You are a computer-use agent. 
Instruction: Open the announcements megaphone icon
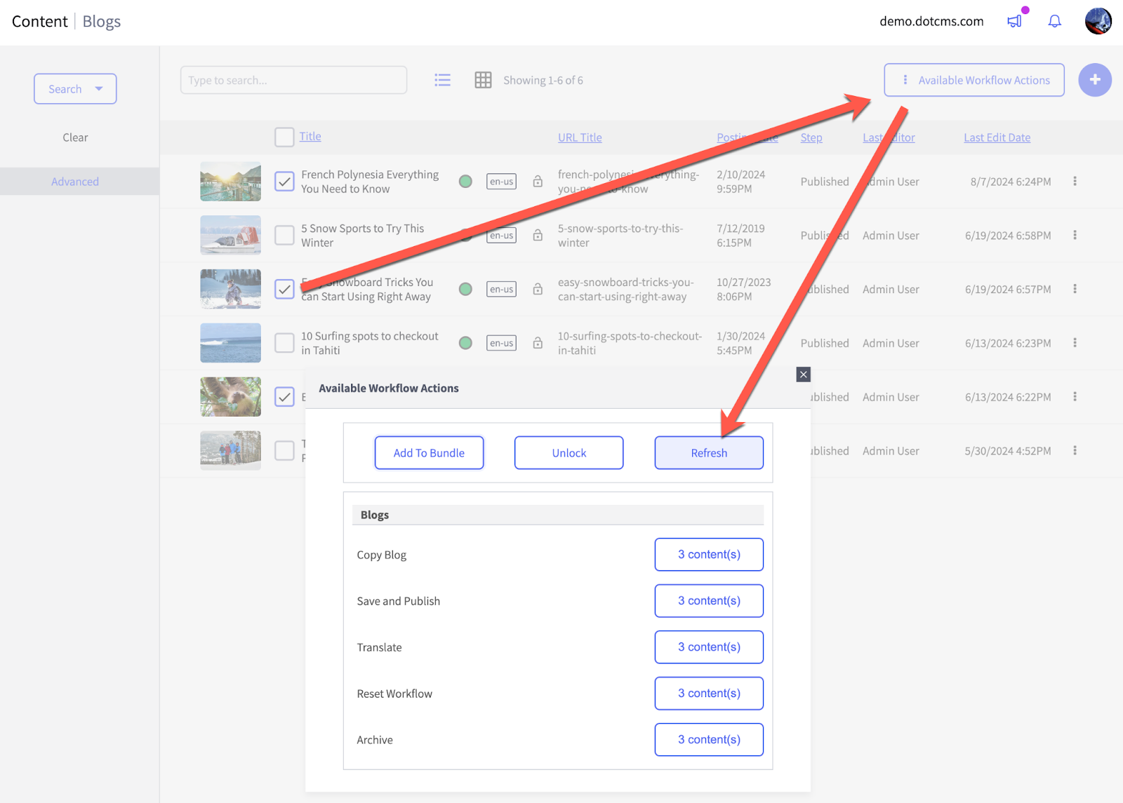pos(1014,21)
